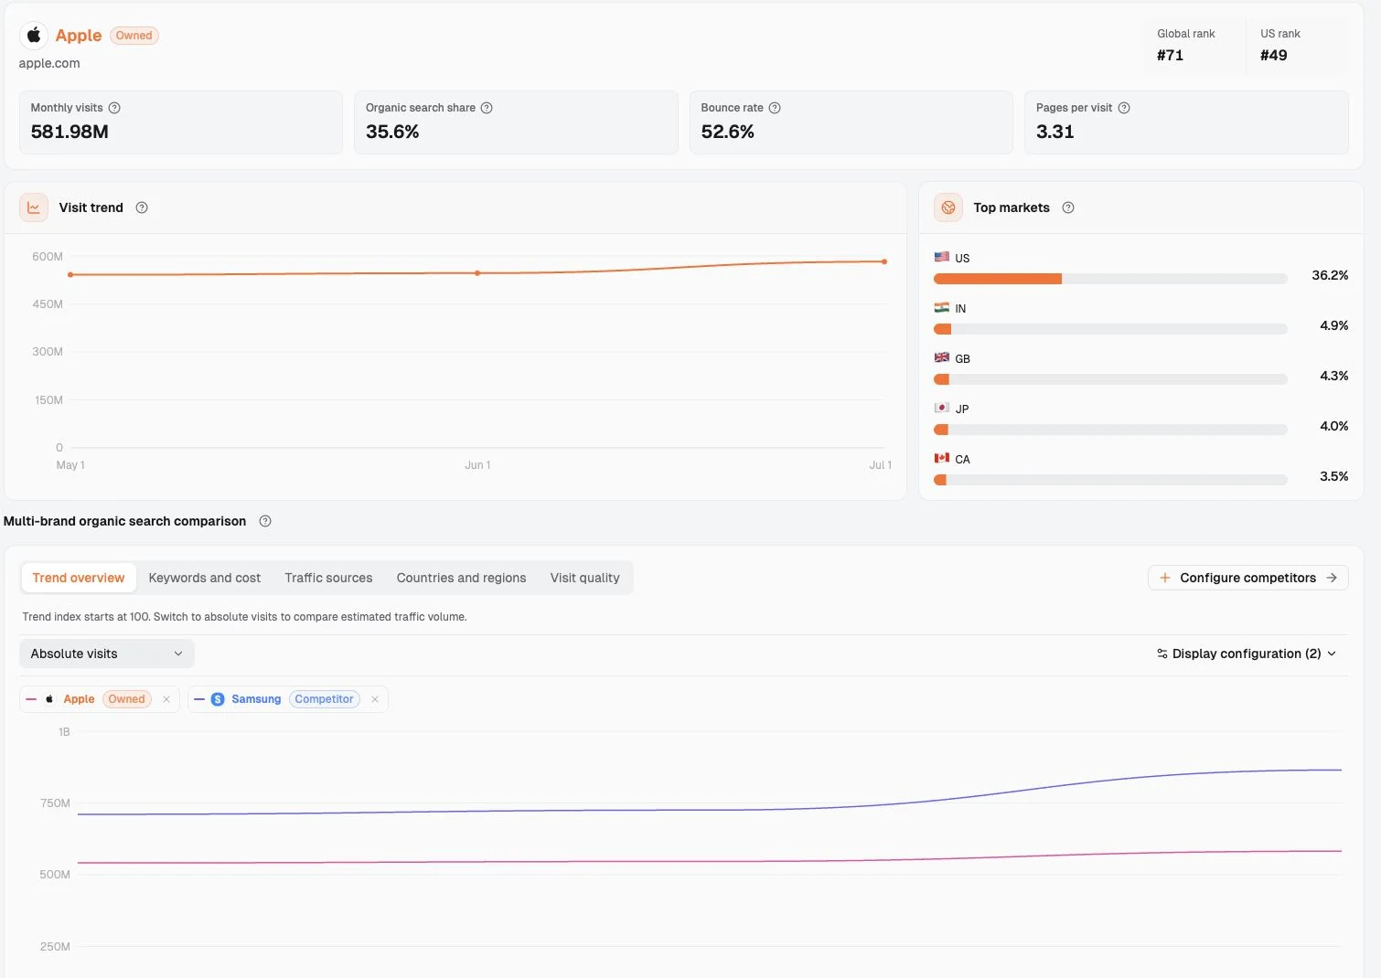Click the GB flag icon
This screenshot has height=978, width=1381.
click(x=941, y=357)
